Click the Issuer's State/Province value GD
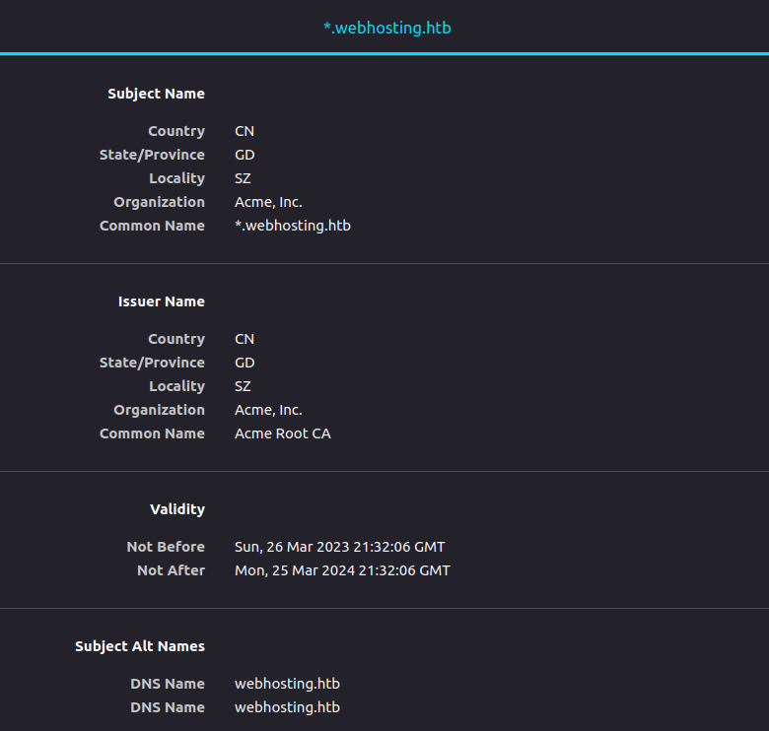 [x=245, y=363]
